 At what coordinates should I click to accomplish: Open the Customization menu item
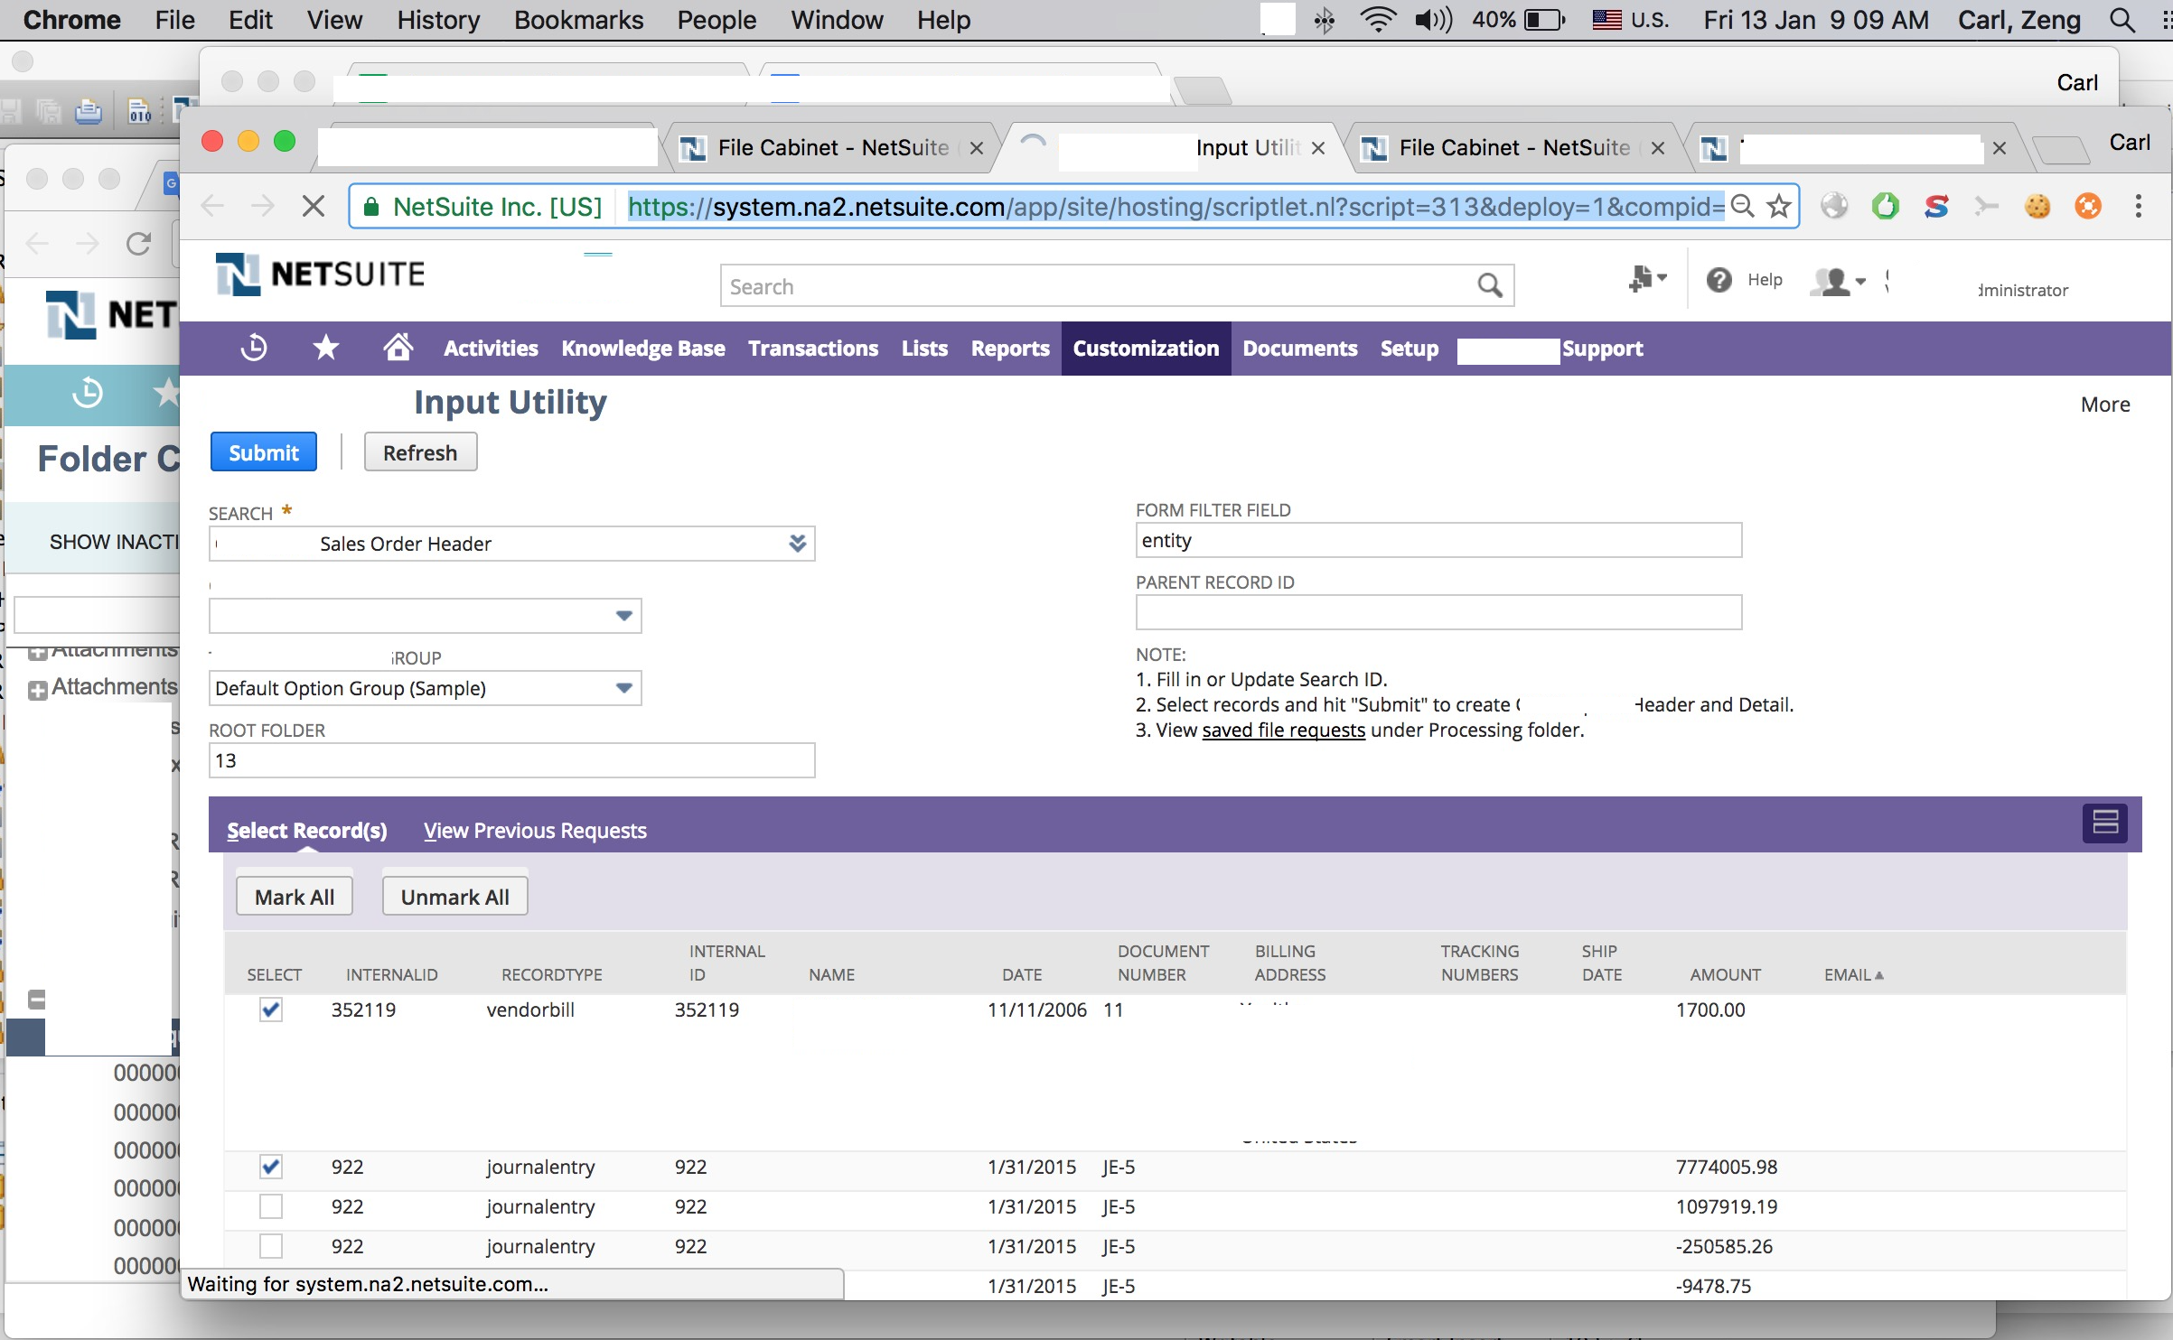1146,348
